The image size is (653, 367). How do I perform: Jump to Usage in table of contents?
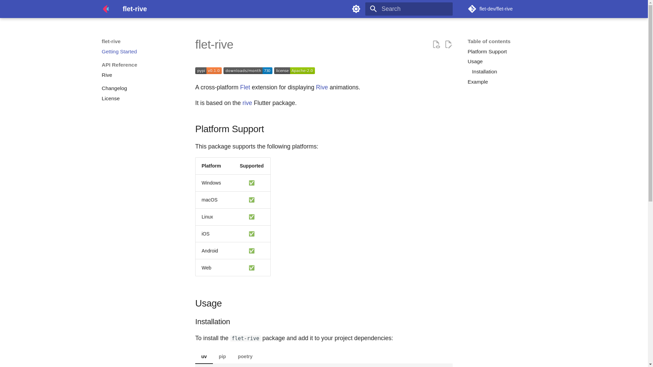475,62
